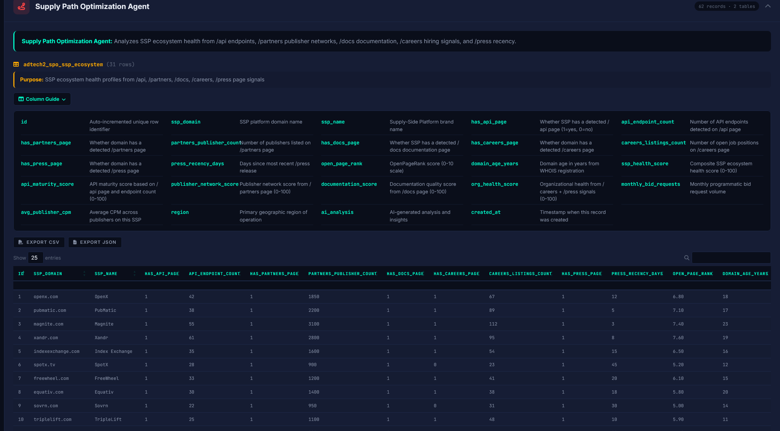The image size is (780, 431).
Task: Click avg_publisher_cpm in column guide
Action: [x=46, y=212]
